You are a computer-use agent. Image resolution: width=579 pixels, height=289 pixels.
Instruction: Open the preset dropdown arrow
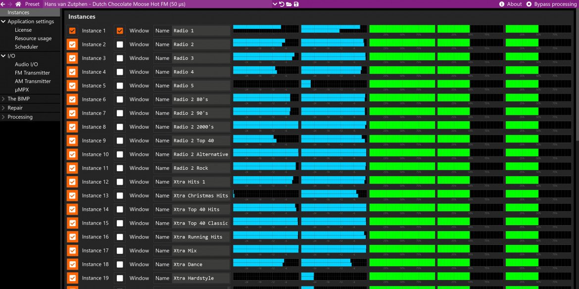[x=275, y=4]
